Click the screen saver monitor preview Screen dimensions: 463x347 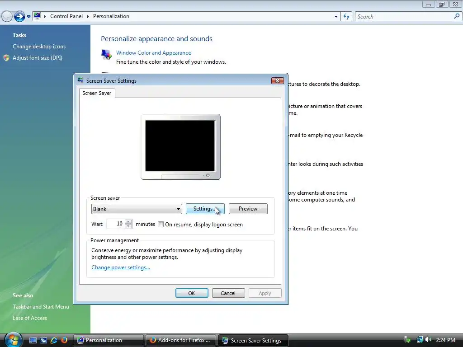[180, 147]
